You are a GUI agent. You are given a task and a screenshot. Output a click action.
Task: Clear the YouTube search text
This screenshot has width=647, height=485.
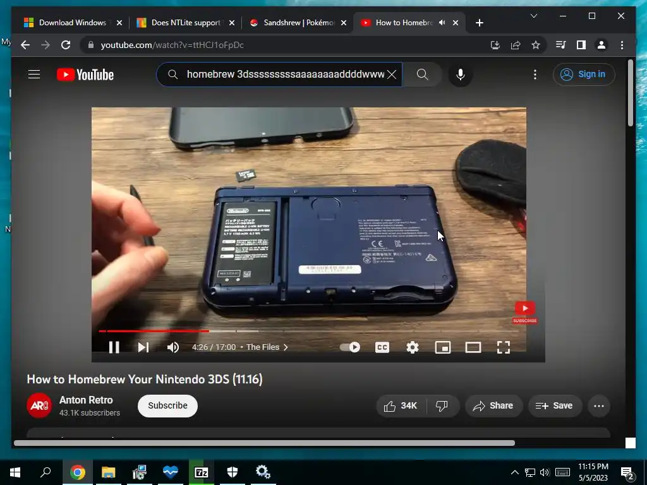pos(392,75)
